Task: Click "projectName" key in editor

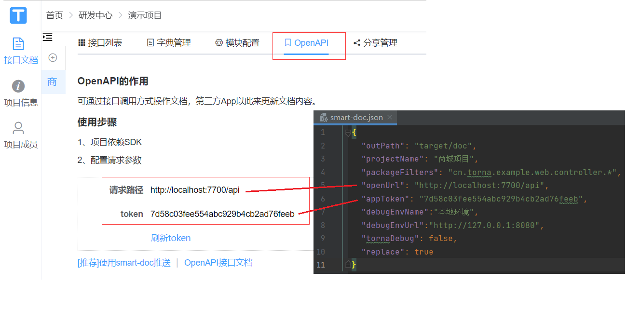Action: (393, 159)
